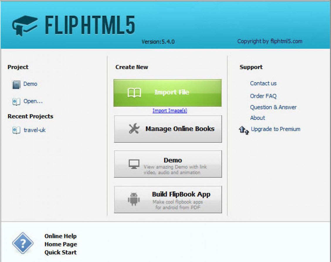Image resolution: width=331 pixels, height=262 pixels.
Task: Open the Demo project
Action: (x=30, y=84)
